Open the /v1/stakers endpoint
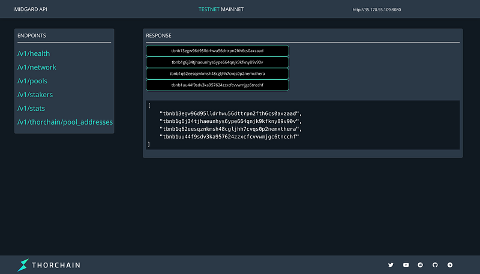The image size is (480, 274). click(35, 95)
